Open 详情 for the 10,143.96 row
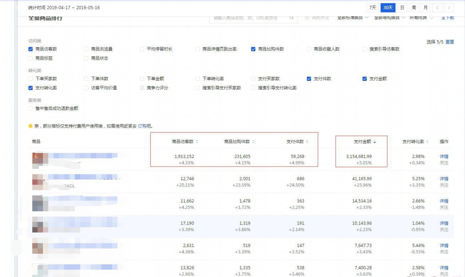This screenshot has height=277, width=465. pyautogui.click(x=444, y=223)
